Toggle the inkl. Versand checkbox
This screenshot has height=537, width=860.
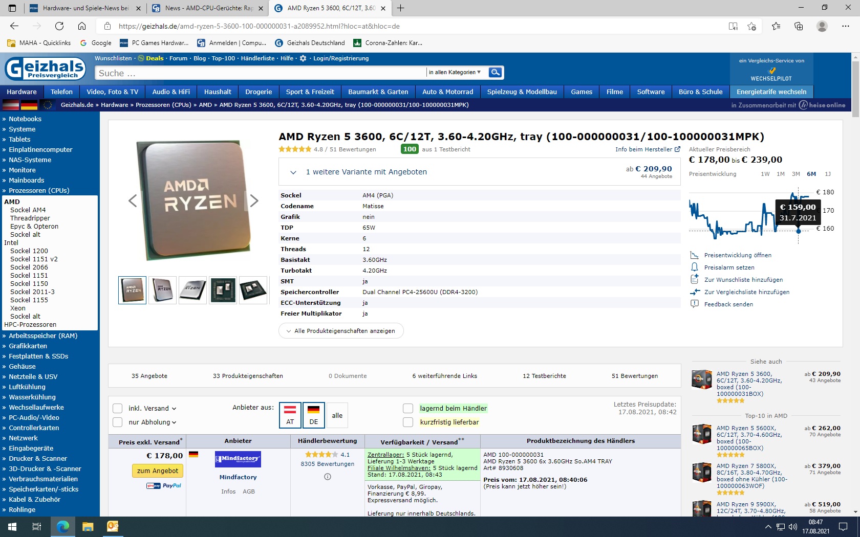(x=118, y=408)
